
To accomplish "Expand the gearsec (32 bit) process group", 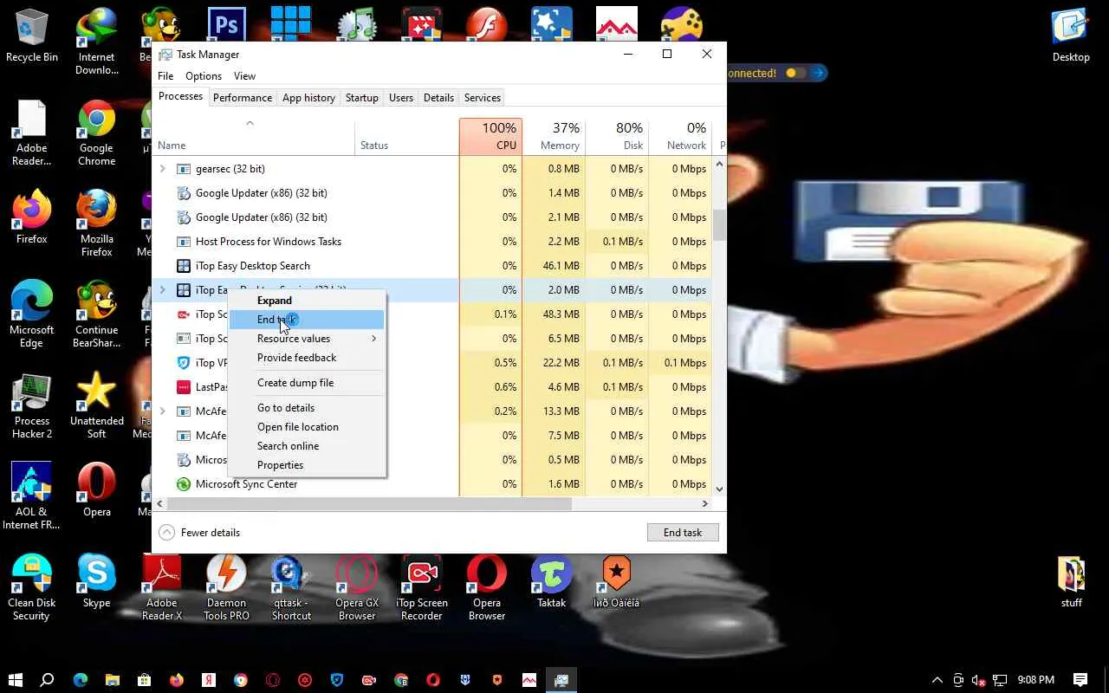I will tap(162, 169).
